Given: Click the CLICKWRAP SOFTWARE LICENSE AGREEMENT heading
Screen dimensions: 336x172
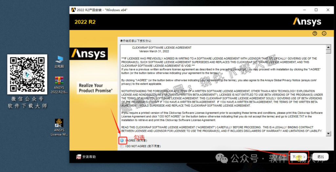Looking at the screenshot, I should click(x=162, y=48).
